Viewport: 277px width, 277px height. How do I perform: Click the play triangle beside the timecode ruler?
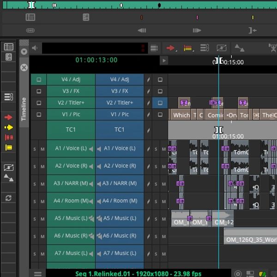[164, 60]
